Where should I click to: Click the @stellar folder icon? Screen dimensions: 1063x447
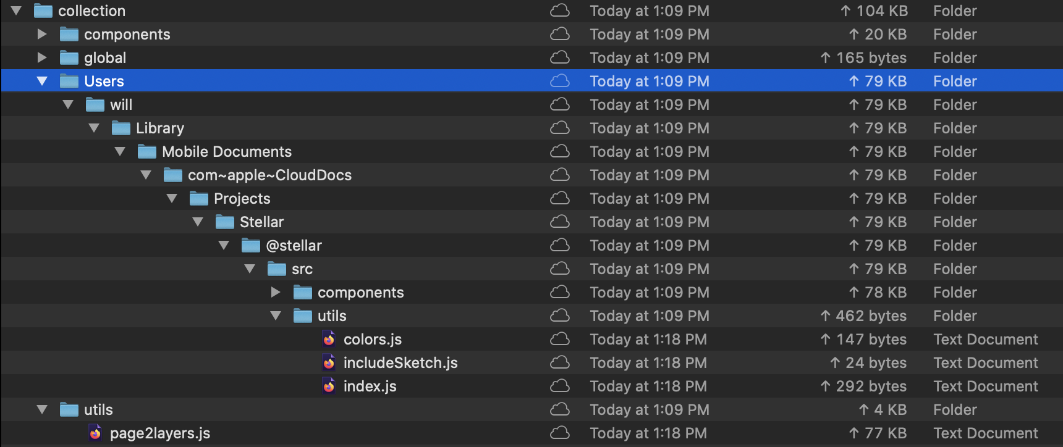[251, 245]
